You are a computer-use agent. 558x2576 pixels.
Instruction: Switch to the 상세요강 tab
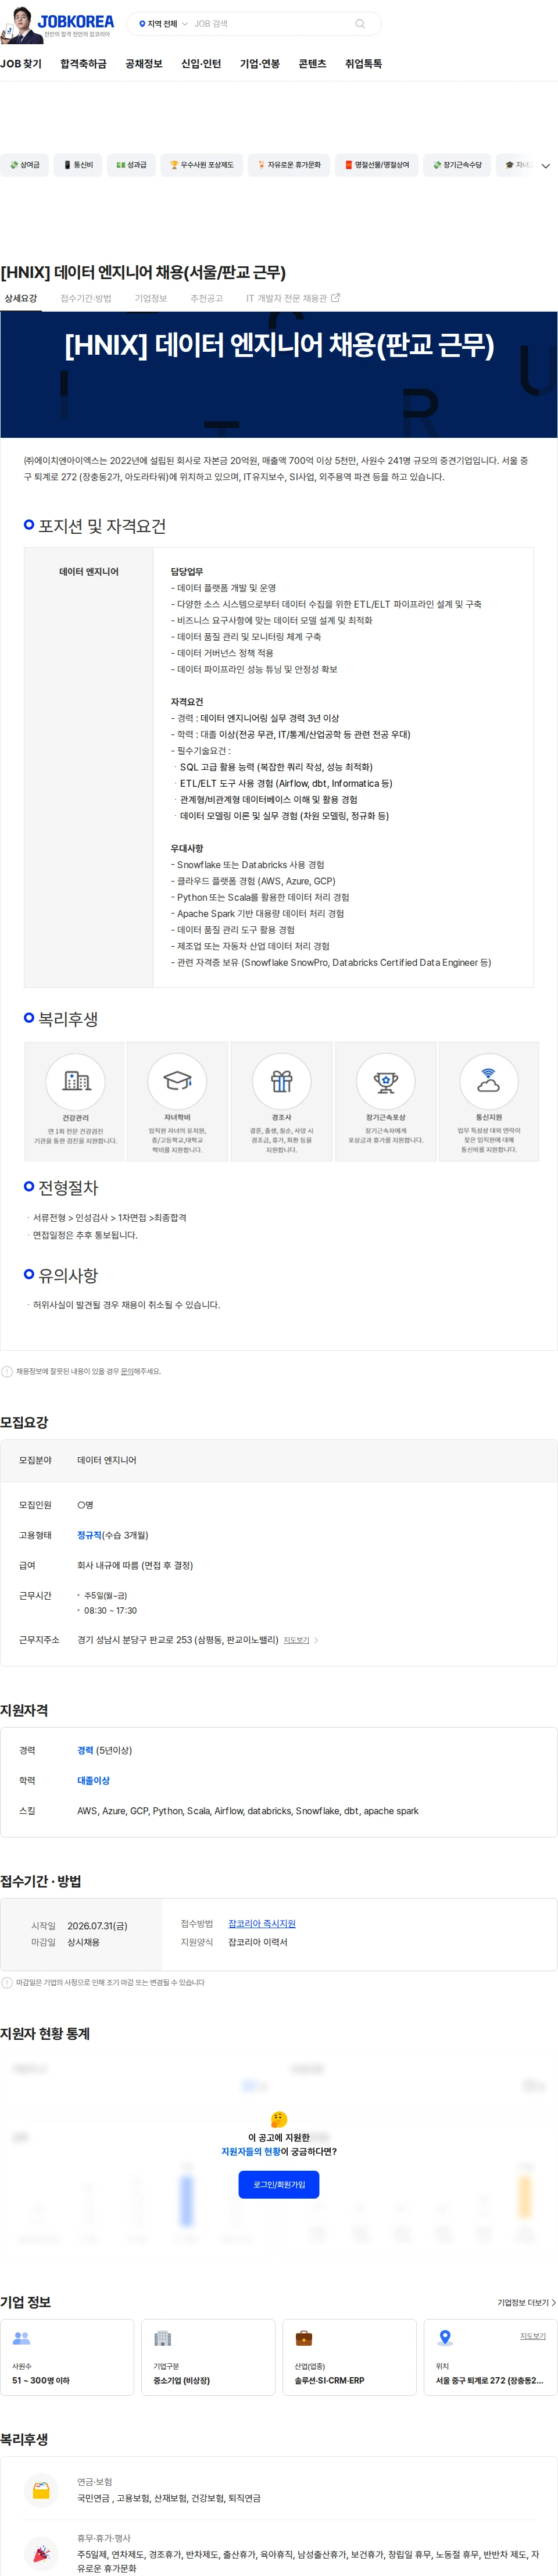[x=20, y=299]
